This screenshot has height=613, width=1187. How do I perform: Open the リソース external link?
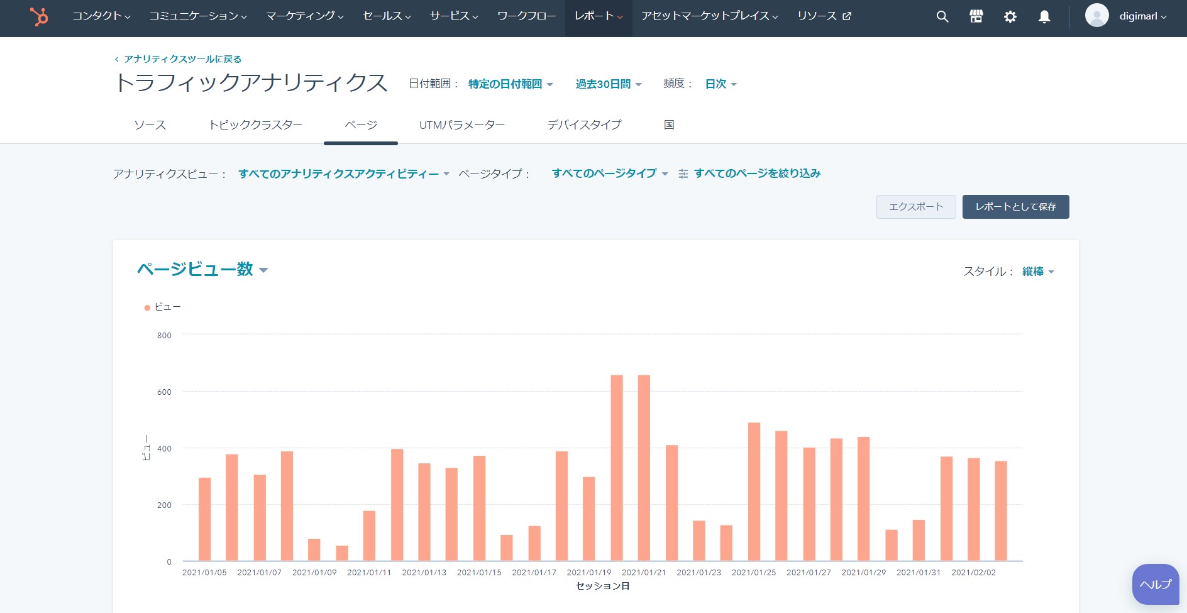(824, 16)
